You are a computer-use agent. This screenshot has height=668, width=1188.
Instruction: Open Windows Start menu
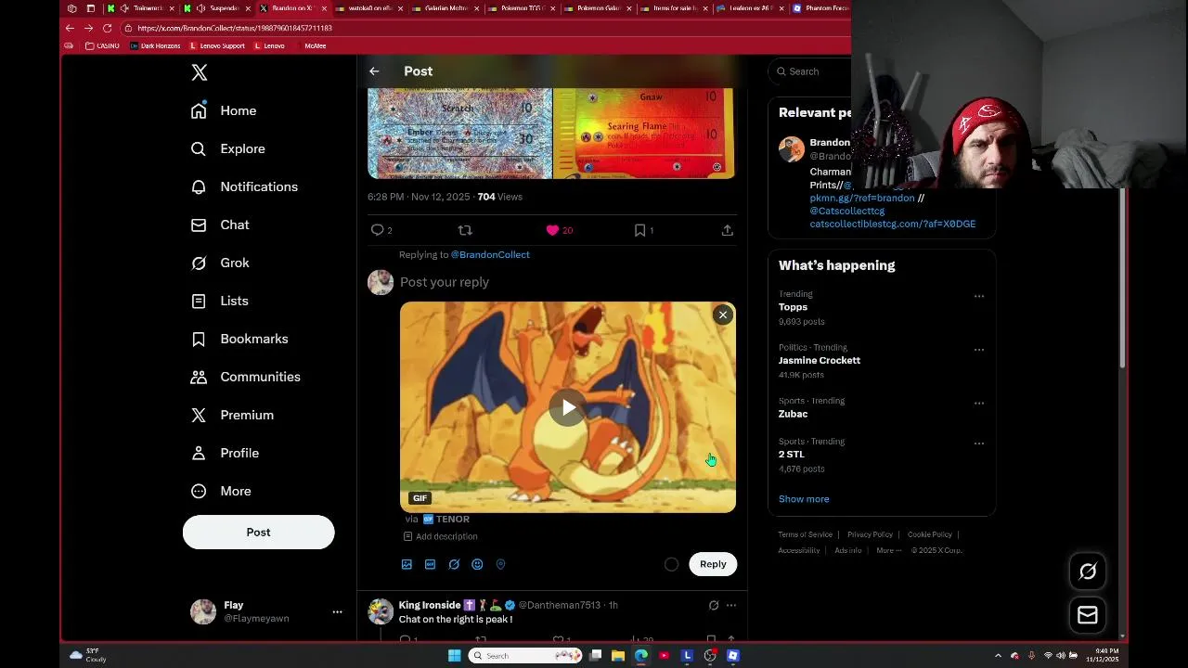[454, 656]
